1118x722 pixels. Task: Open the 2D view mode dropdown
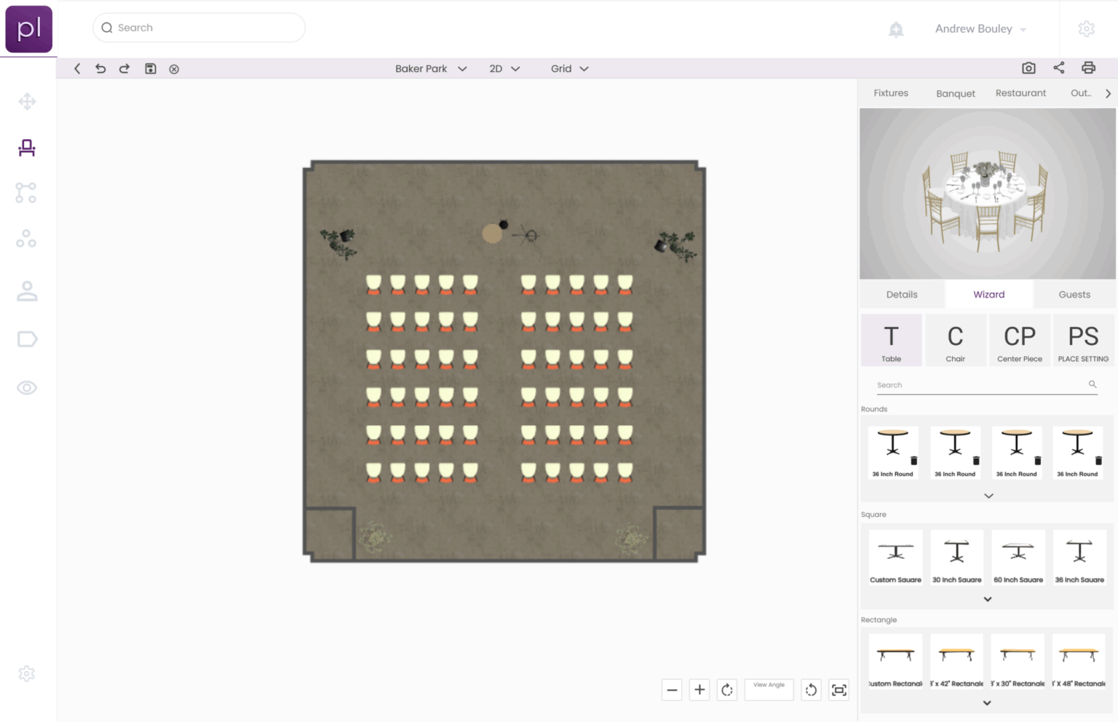pos(504,68)
